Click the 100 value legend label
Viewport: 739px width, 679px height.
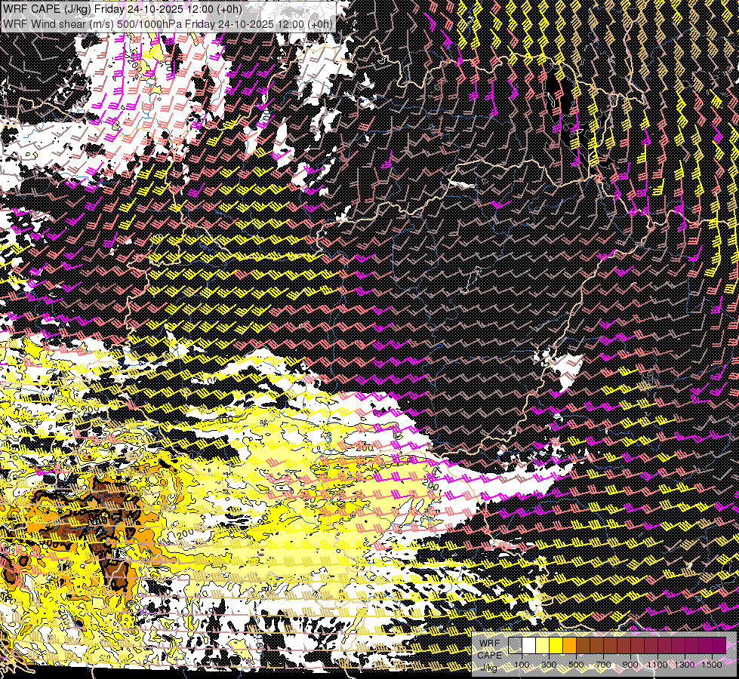coord(522,665)
